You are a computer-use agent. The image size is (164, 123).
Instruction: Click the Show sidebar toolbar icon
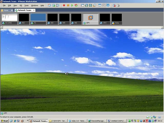82,5
